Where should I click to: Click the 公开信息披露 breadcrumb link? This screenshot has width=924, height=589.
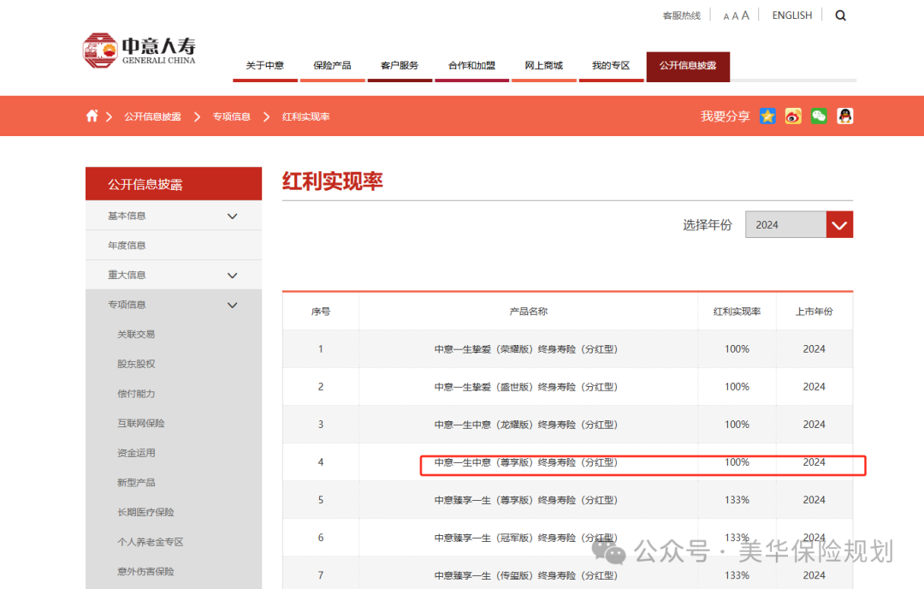click(x=152, y=116)
